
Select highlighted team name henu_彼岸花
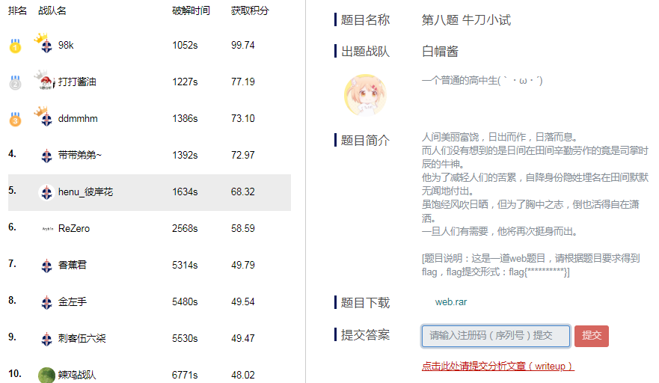pyautogui.click(x=86, y=192)
